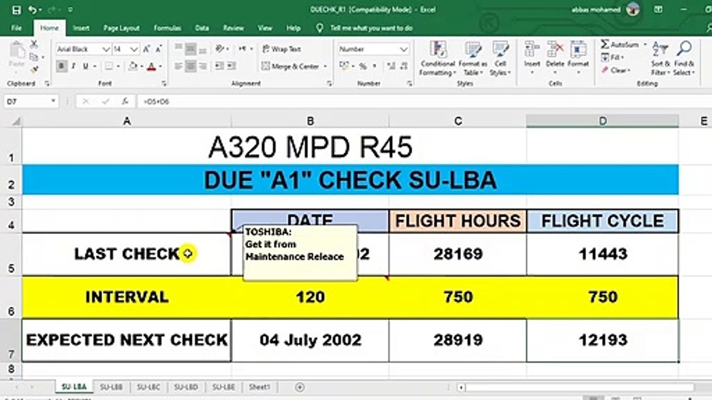The width and height of the screenshot is (712, 400).
Task: Open the Arial Black font name dropdown
Action: click(106, 49)
